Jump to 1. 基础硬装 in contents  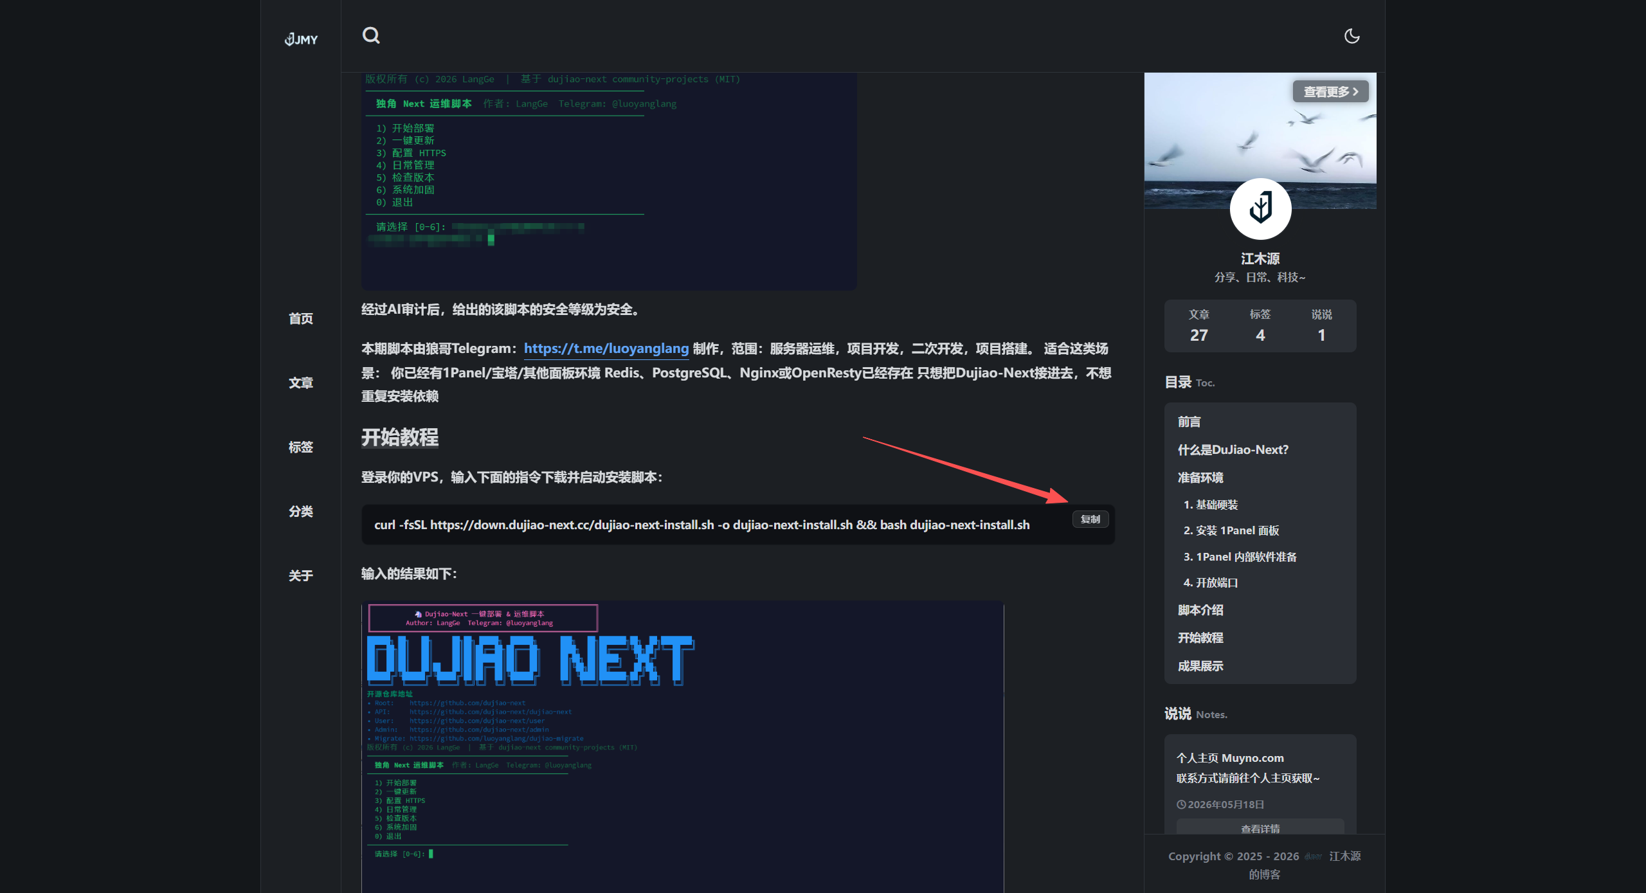[1211, 505]
